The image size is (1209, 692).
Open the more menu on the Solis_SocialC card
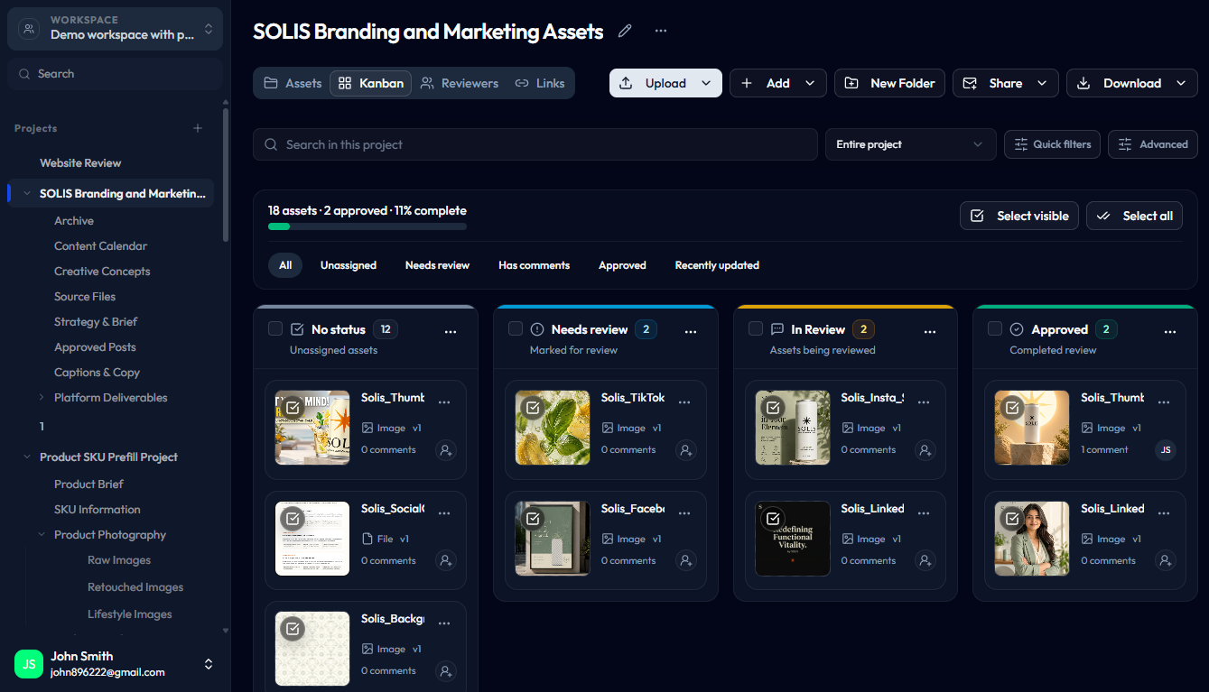(x=444, y=513)
